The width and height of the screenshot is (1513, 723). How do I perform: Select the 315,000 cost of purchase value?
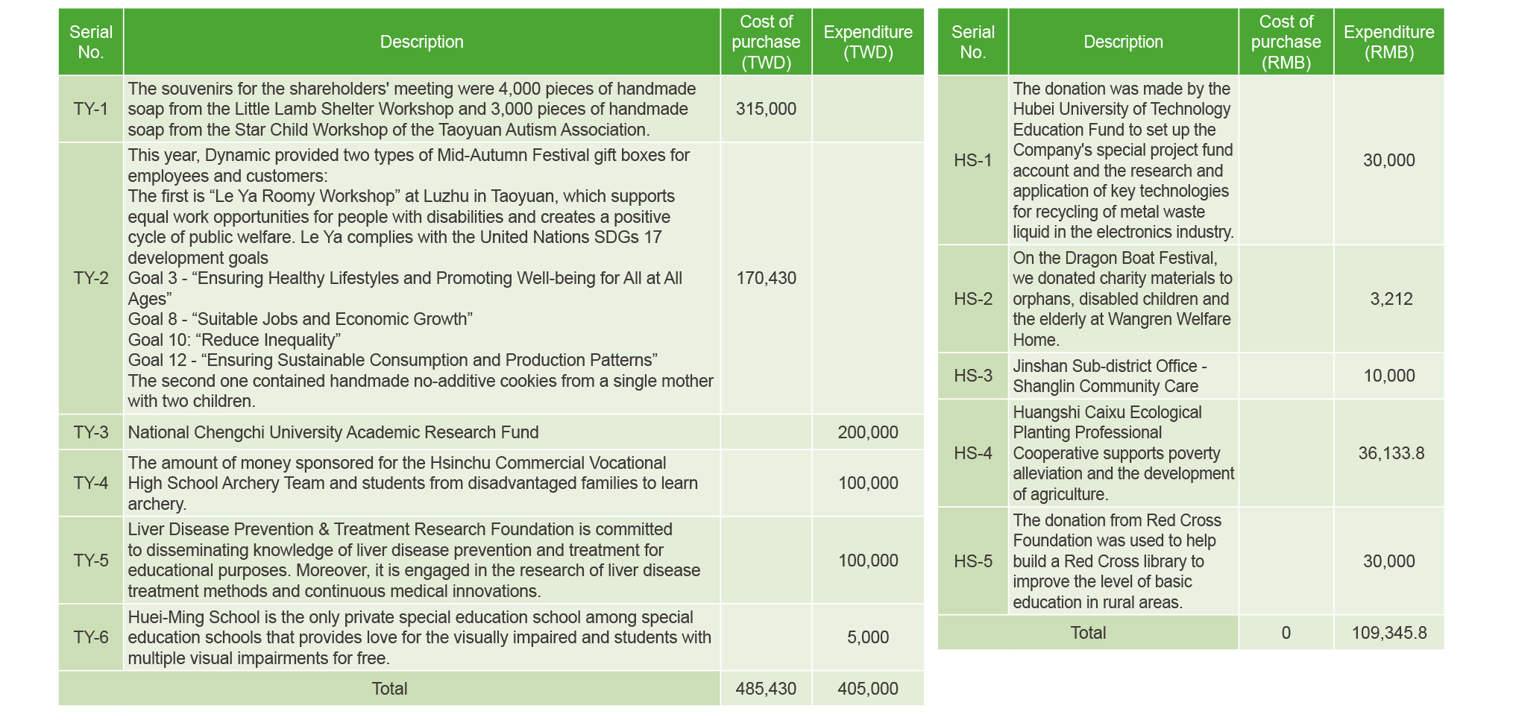(x=766, y=109)
